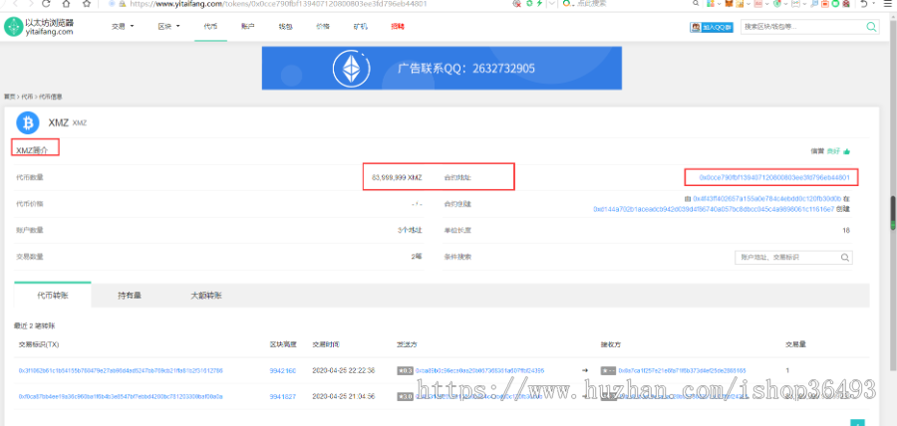Click the search icon in the 条件搜索 filter field

[x=845, y=258]
